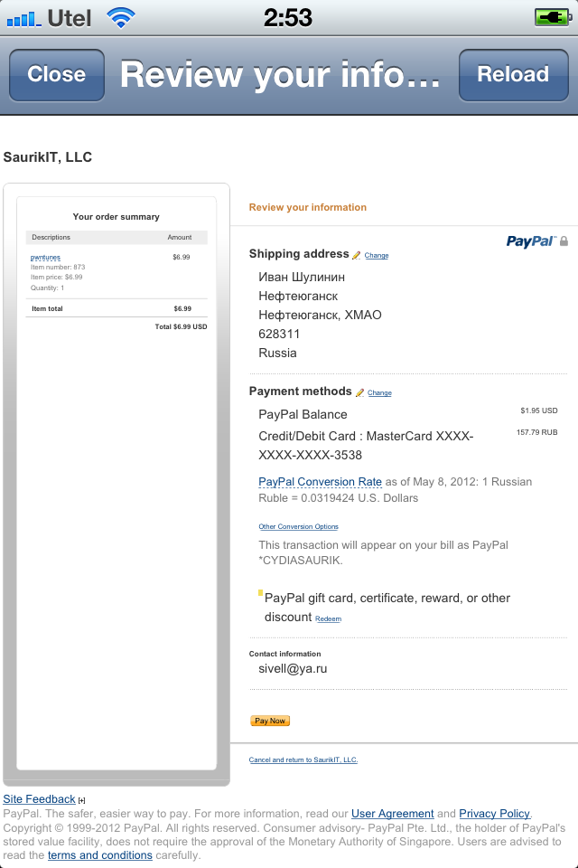Change the shipping address
The width and height of the screenshot is (578, 868).
(x=377, y=256)
